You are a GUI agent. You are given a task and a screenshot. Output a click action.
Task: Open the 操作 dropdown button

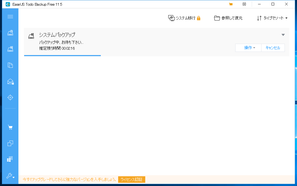click(248, 48)
